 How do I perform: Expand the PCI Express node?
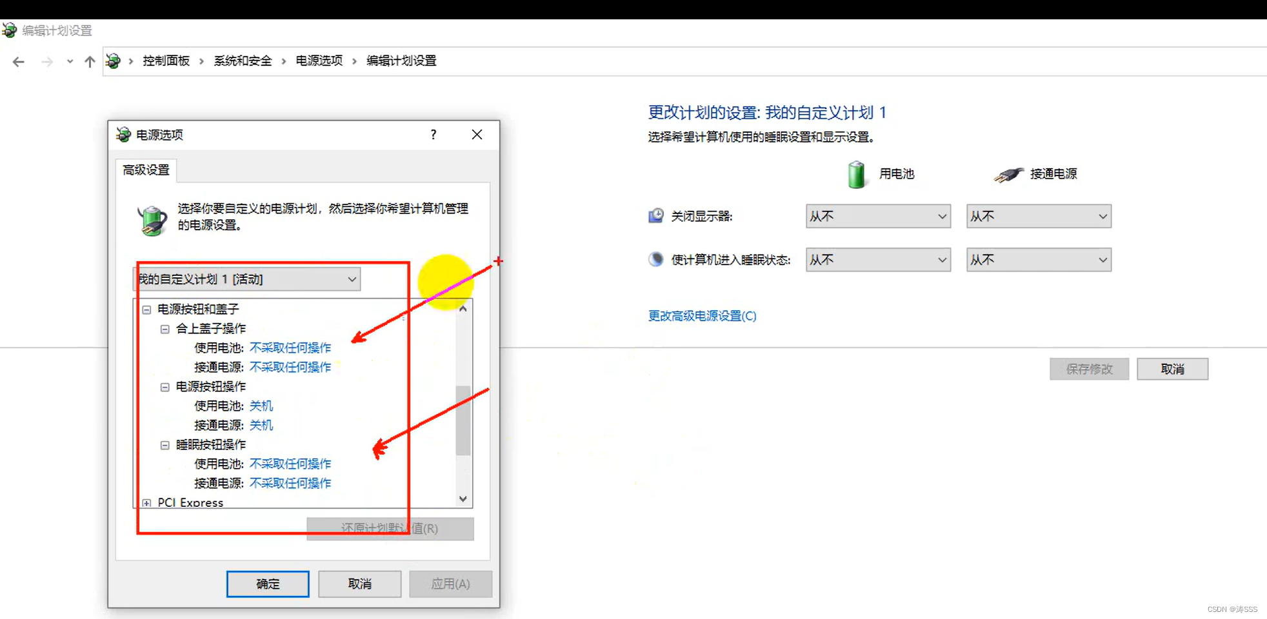147,503
